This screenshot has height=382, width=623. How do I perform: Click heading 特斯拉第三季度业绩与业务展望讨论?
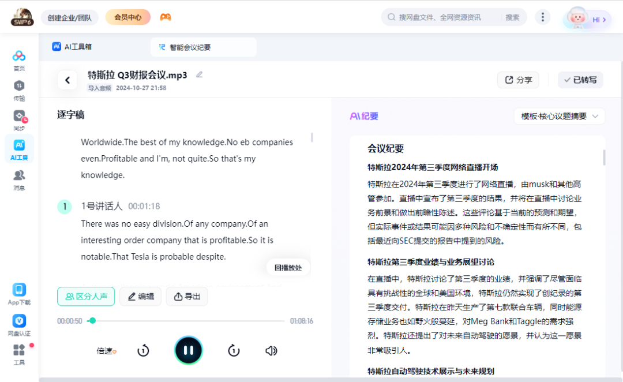click(431, 262)
